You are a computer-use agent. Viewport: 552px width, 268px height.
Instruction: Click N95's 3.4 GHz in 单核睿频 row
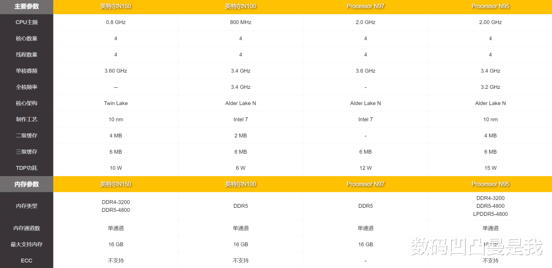click(x=490, y=70)
